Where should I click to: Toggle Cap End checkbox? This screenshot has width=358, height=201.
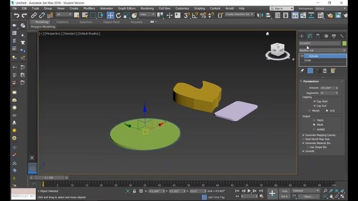314,106
